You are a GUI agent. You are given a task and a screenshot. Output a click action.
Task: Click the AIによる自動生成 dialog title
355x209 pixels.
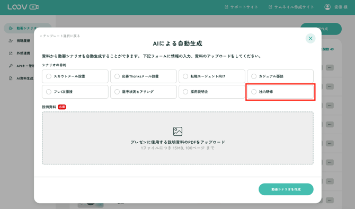[177, 43]
